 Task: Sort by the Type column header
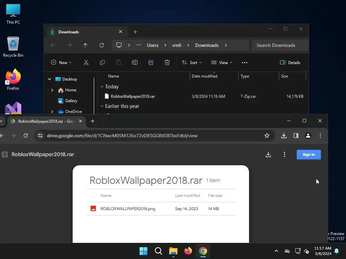[x=245, y=76]
